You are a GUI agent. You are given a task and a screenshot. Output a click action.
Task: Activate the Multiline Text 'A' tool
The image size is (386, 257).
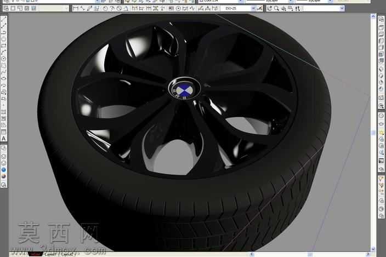(3, 139)
